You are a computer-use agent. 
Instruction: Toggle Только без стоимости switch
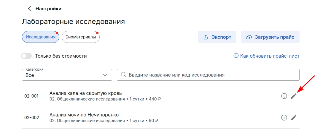tap(27, 56)
